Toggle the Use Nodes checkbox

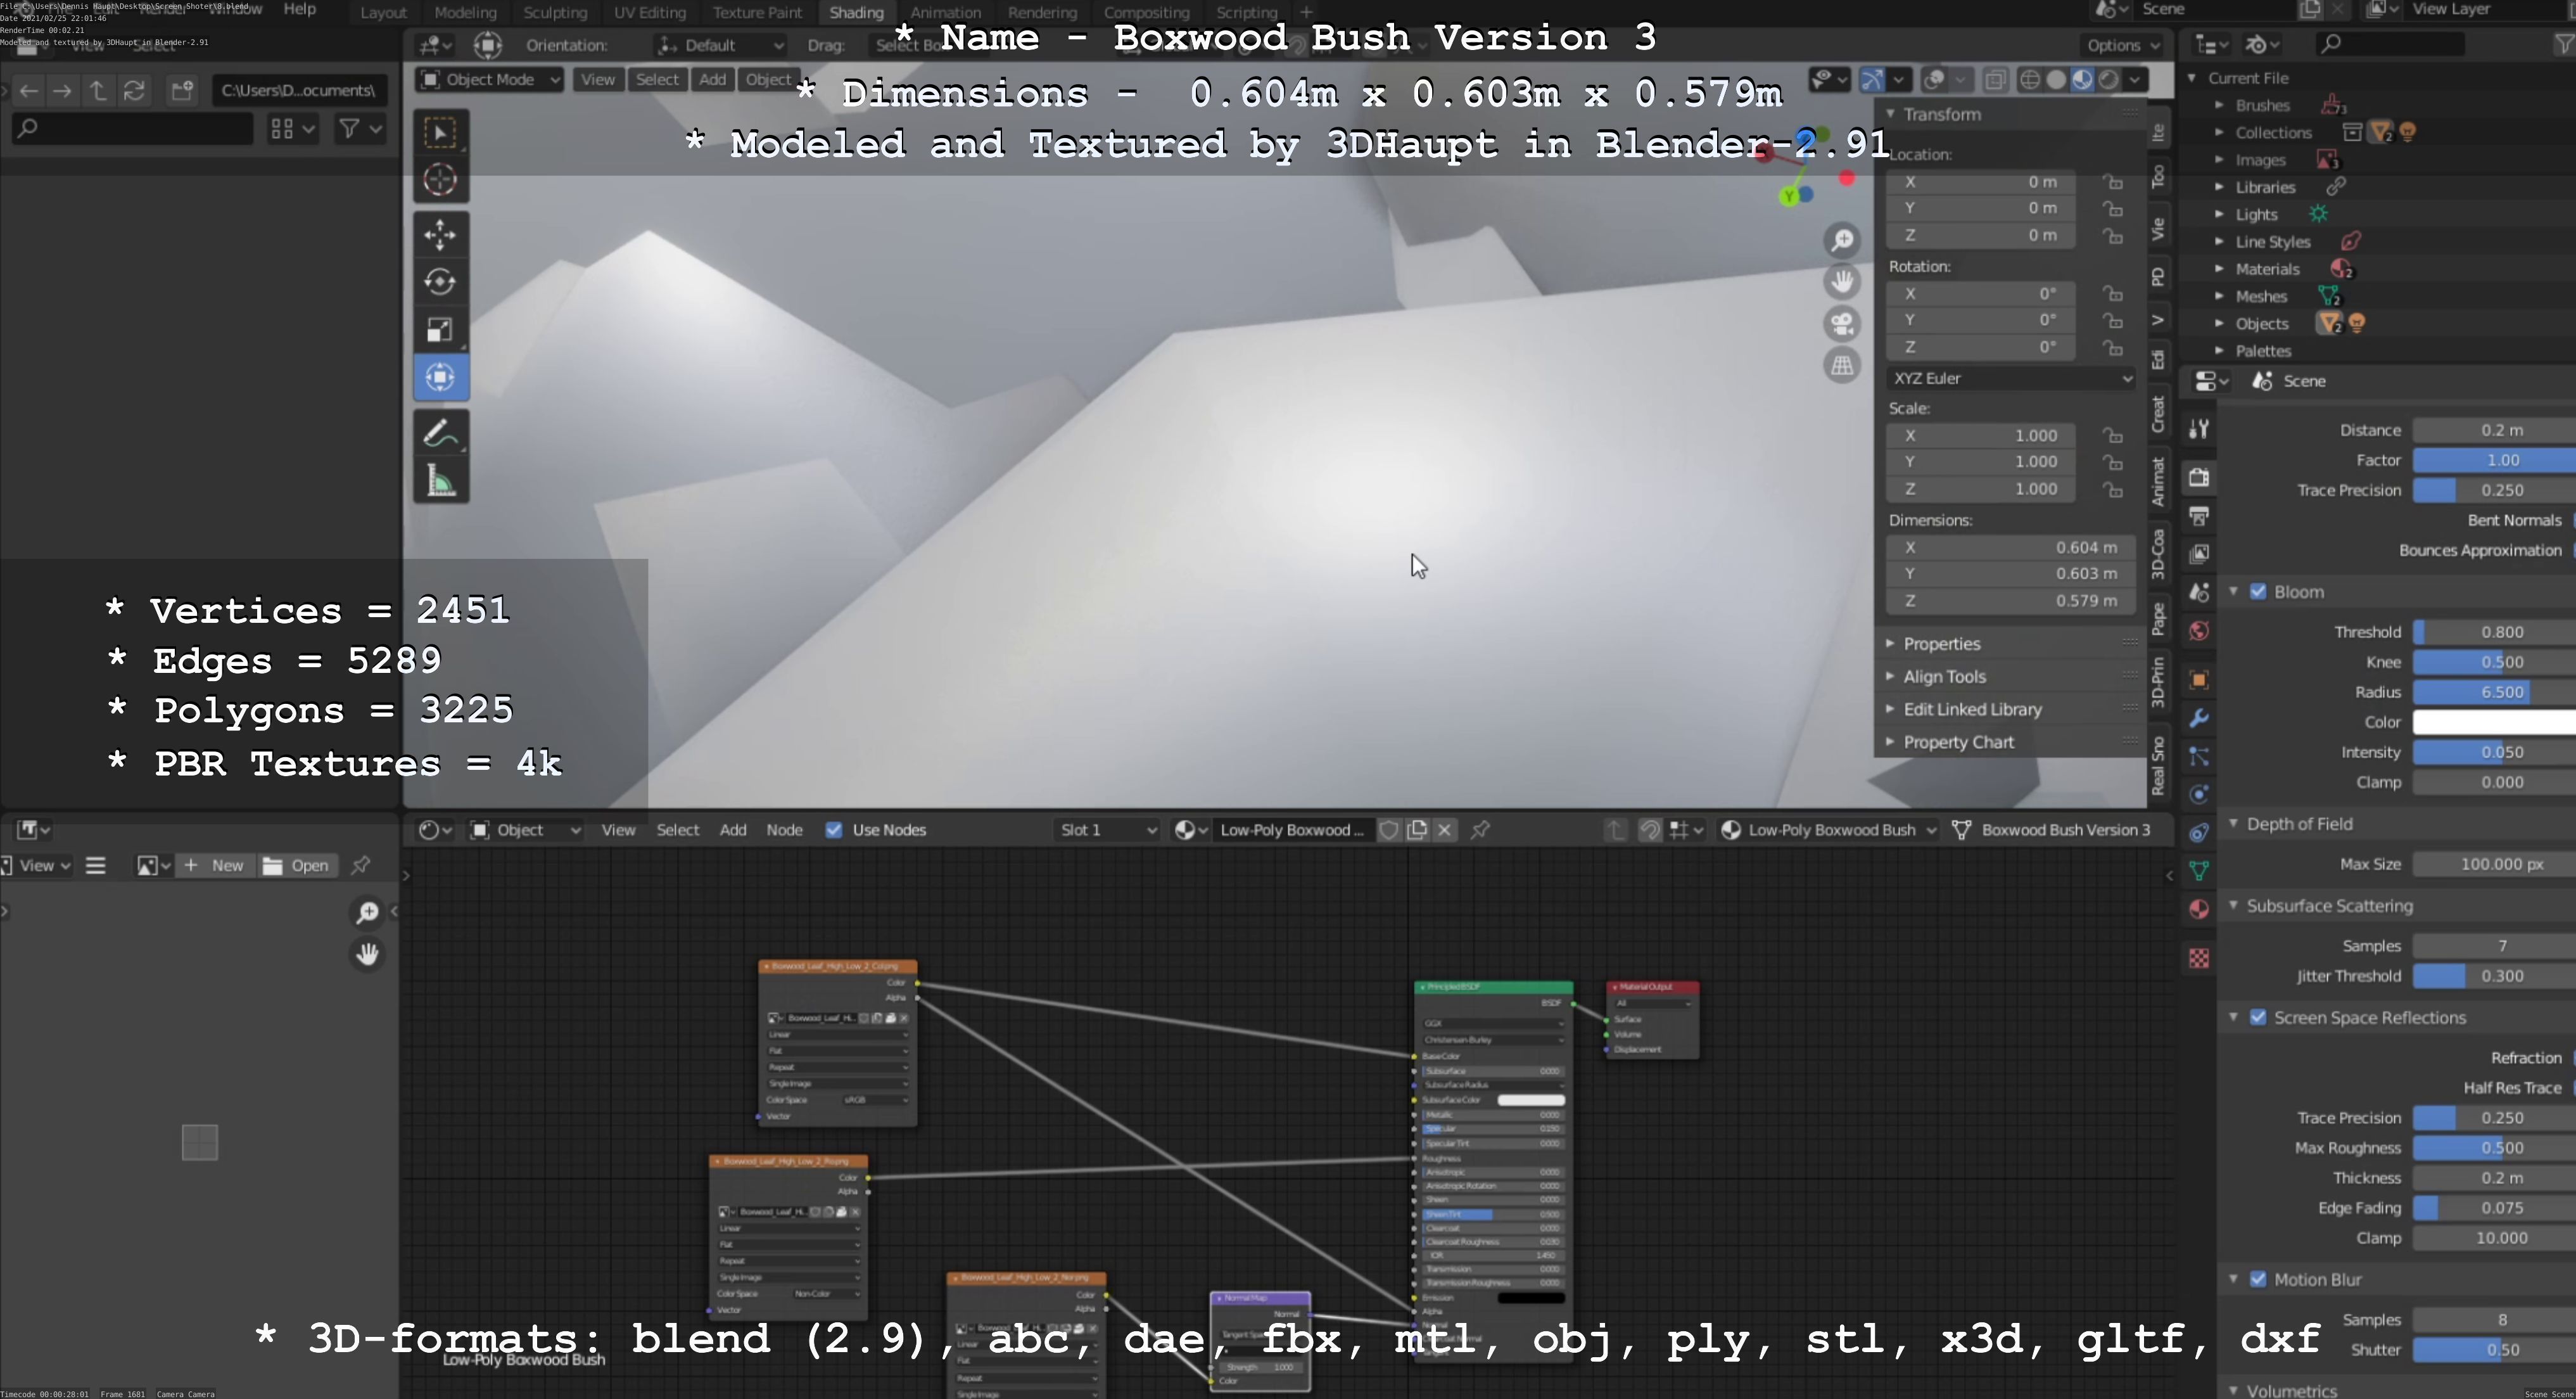834,830
